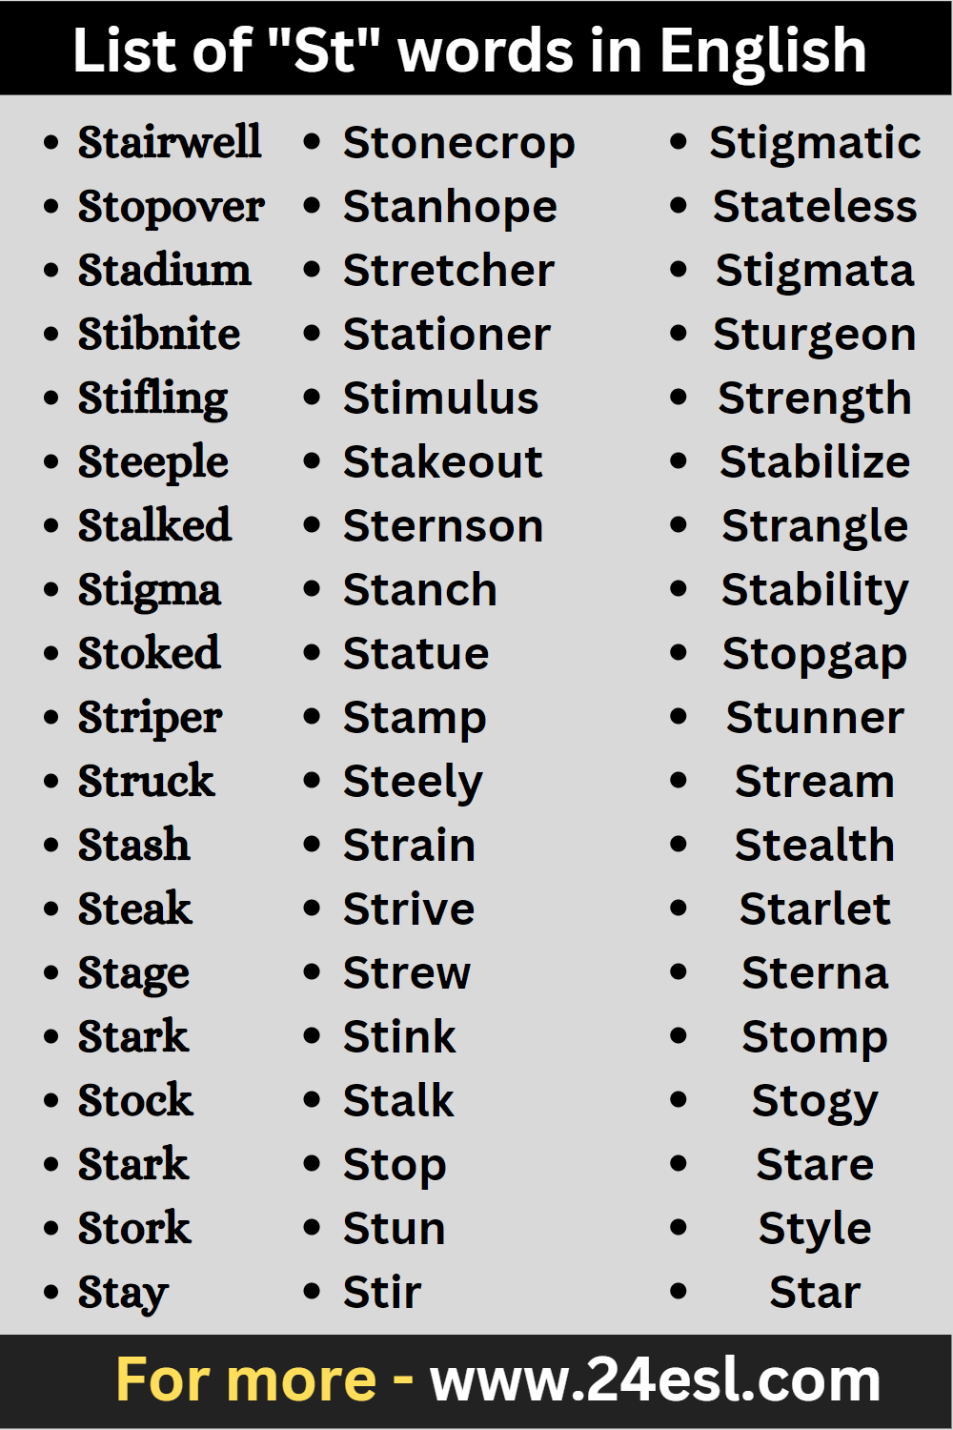
Task: Click the list title heading
Action: pos(470,50)
